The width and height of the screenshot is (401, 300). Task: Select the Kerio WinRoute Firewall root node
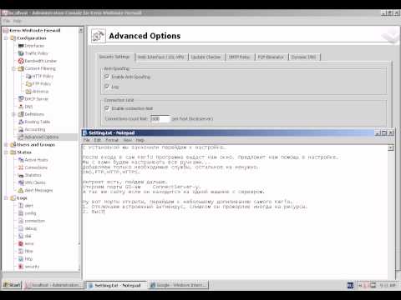coord(32,30)
